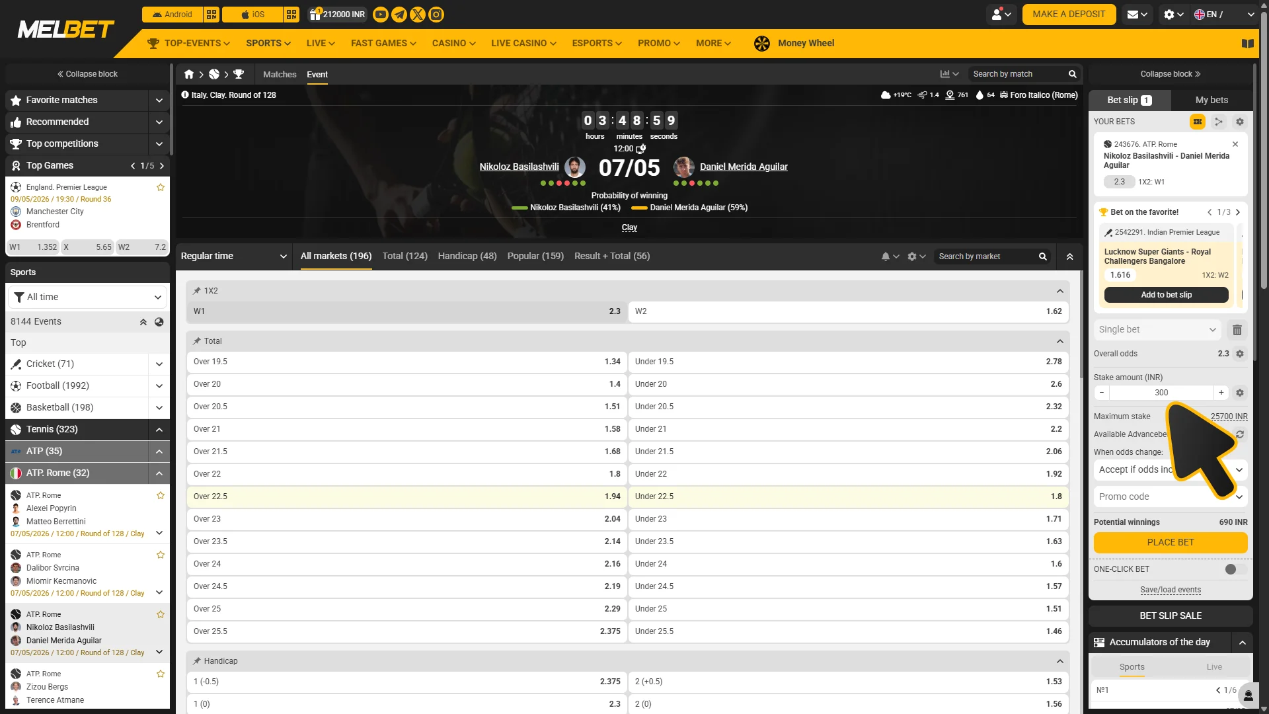The height and width of the screenshot is (714, 1269).
Task: Collapse all markets with double chevron
Action: (1069, 257)
